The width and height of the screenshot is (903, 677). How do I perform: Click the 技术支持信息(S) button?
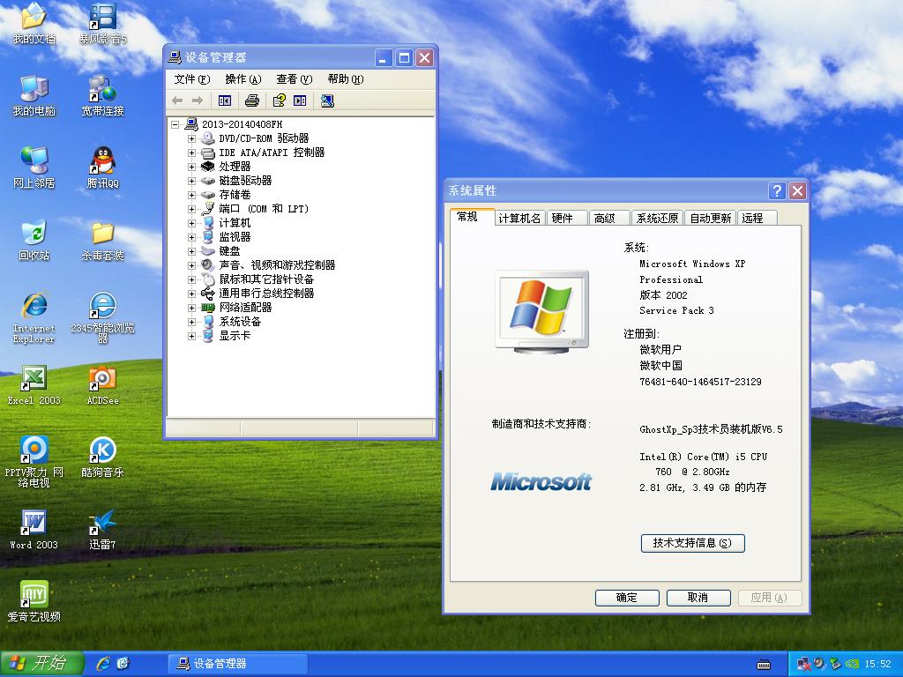point(692,543)
